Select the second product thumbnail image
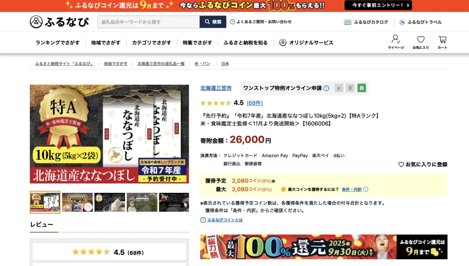Image resolution: width=469 pixels, height=266 pixels. coord(77,202)
